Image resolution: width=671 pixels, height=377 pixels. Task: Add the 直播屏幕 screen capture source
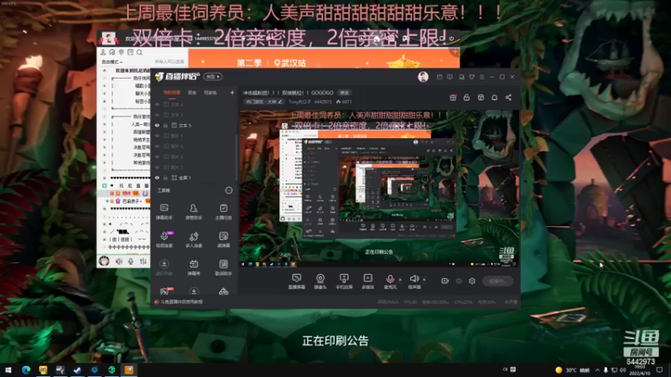tap(297, 281)
